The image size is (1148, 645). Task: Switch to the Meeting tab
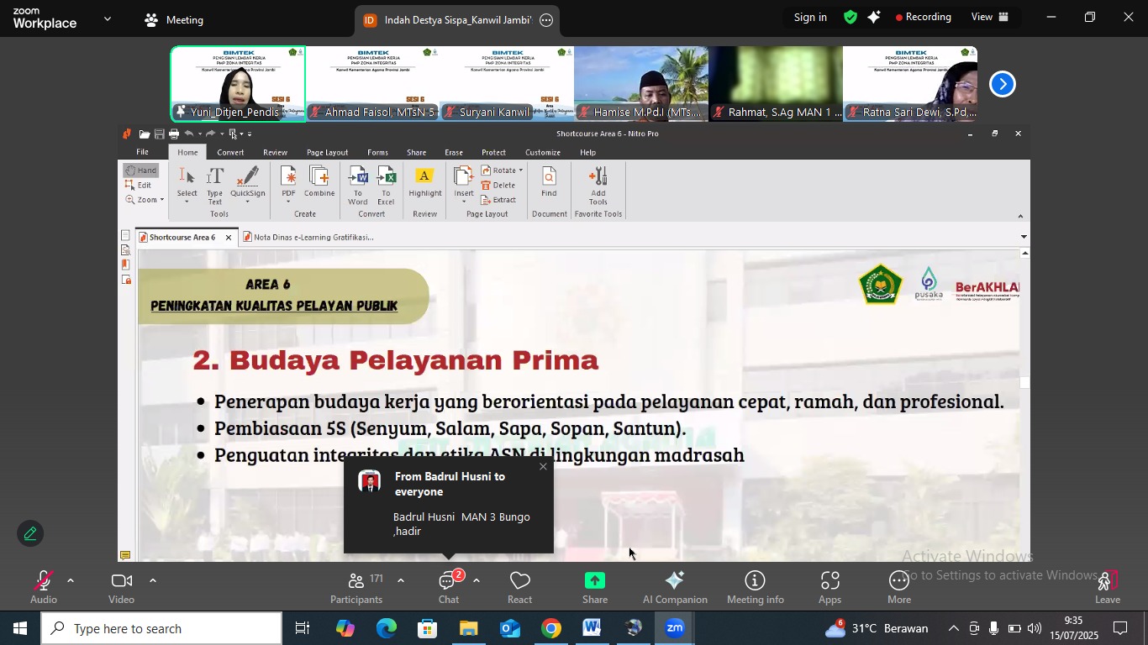tap(175, 20)
